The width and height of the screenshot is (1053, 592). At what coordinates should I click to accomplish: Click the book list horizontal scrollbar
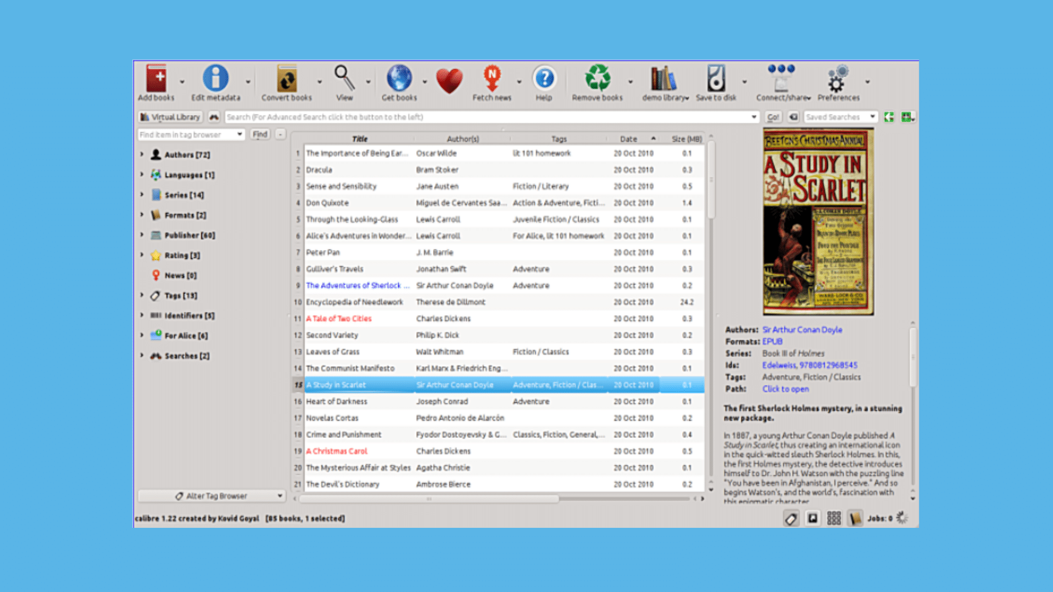click(x=429, y=499)
